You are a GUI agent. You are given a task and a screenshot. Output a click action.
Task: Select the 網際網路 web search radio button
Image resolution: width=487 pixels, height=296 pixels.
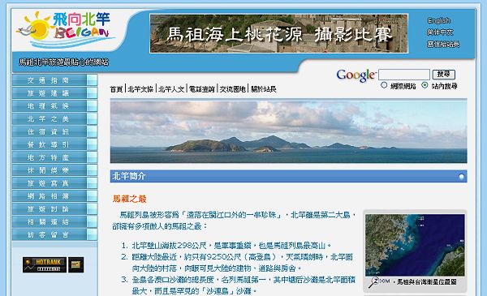point(384,85)
